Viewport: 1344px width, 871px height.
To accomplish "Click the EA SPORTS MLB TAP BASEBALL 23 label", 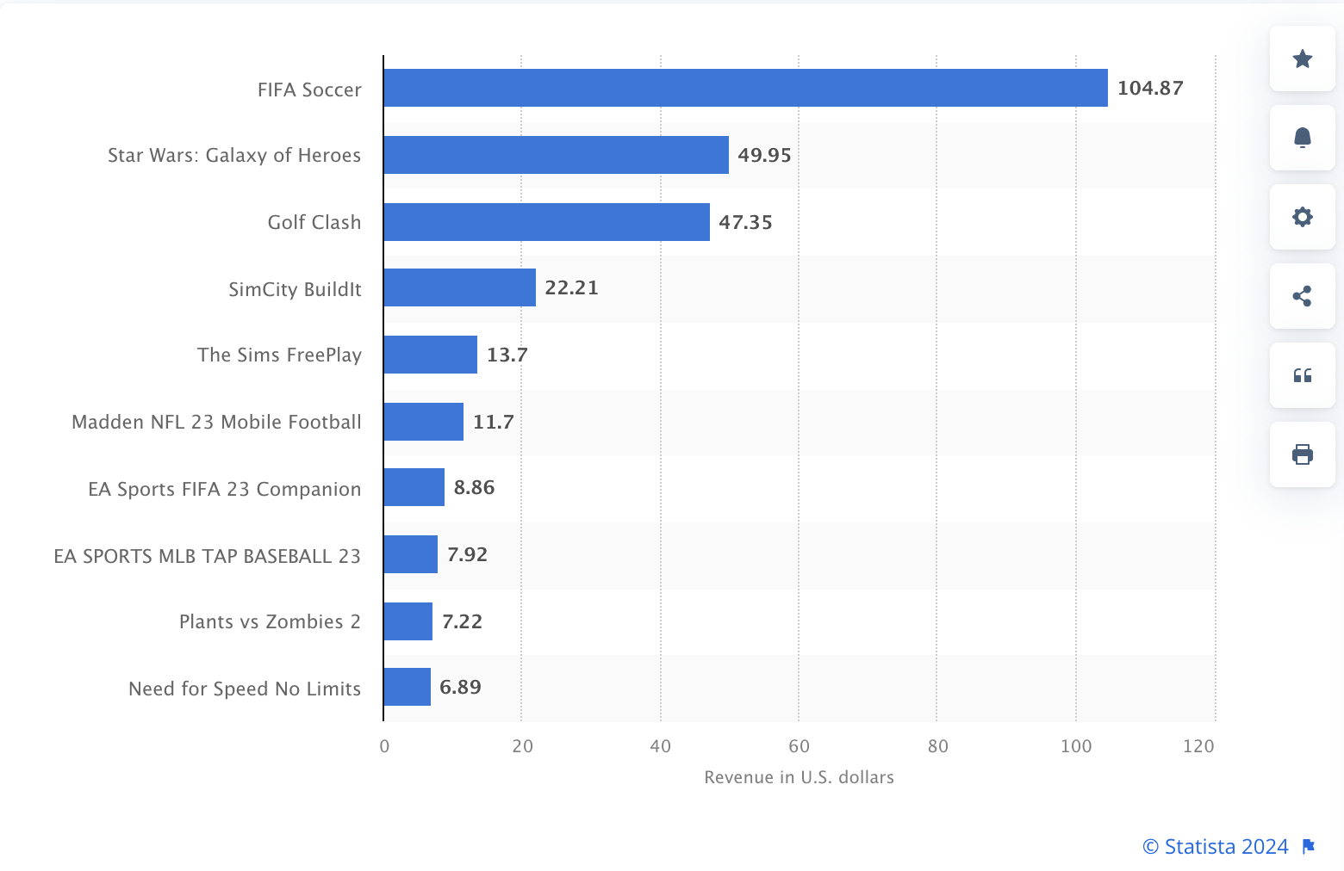I will pos(207,556).
